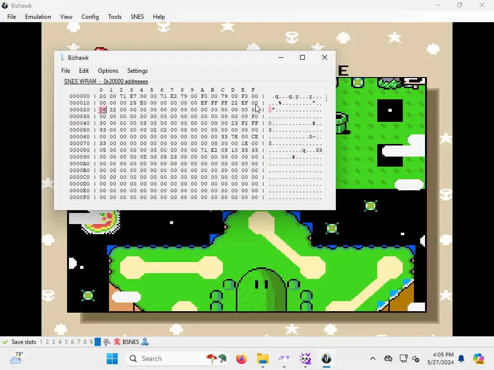Screen dimensions: 494x370
Task: Open the purple triangles taskbar app
Action: point(284,358)
